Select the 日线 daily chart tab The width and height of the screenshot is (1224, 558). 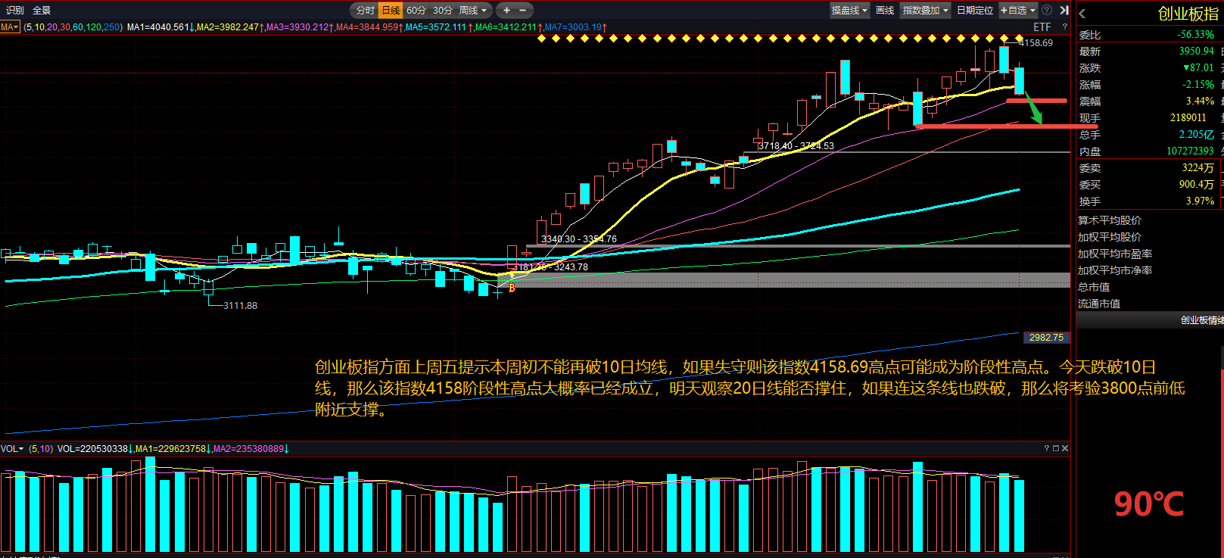pyautogui.click(x=391, y=11)
